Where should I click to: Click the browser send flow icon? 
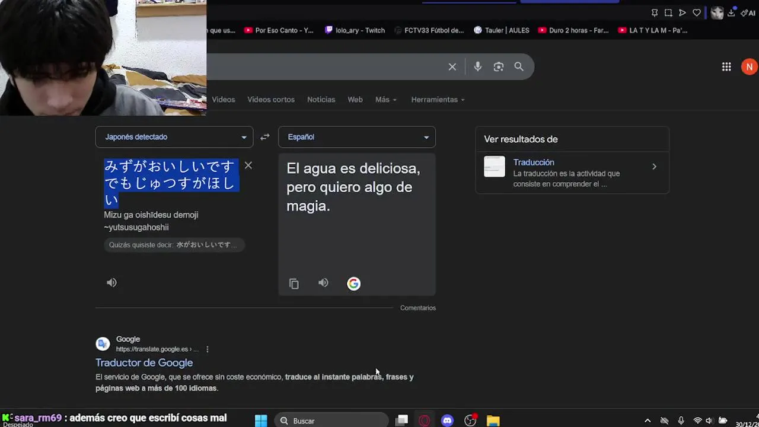point(683,13)
